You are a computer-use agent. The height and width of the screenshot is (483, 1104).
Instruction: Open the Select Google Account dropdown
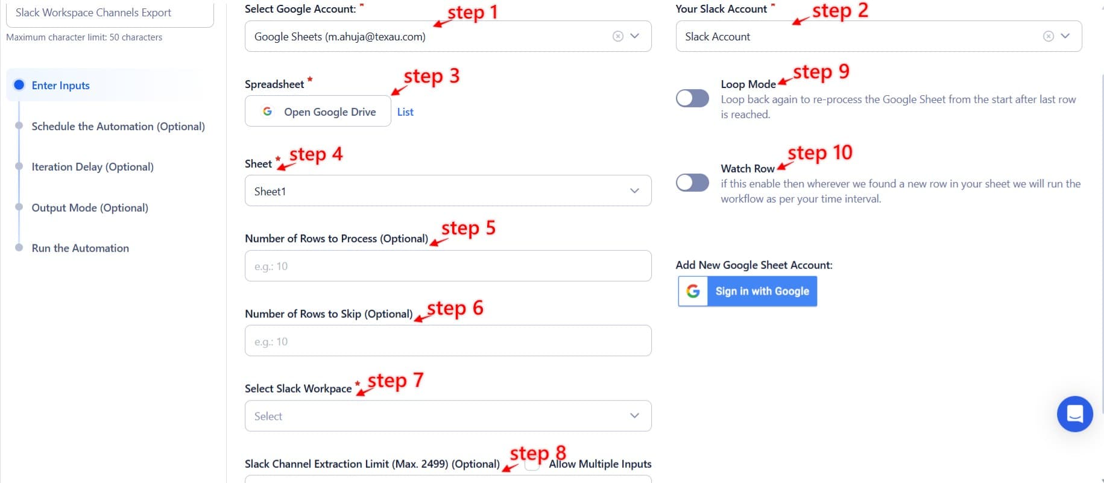point(634,36)
